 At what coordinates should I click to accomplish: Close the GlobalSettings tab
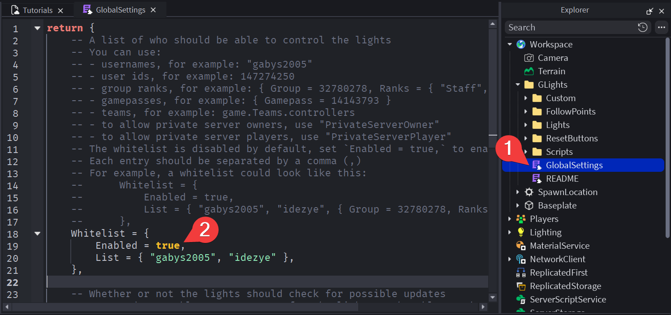(154, 10)
